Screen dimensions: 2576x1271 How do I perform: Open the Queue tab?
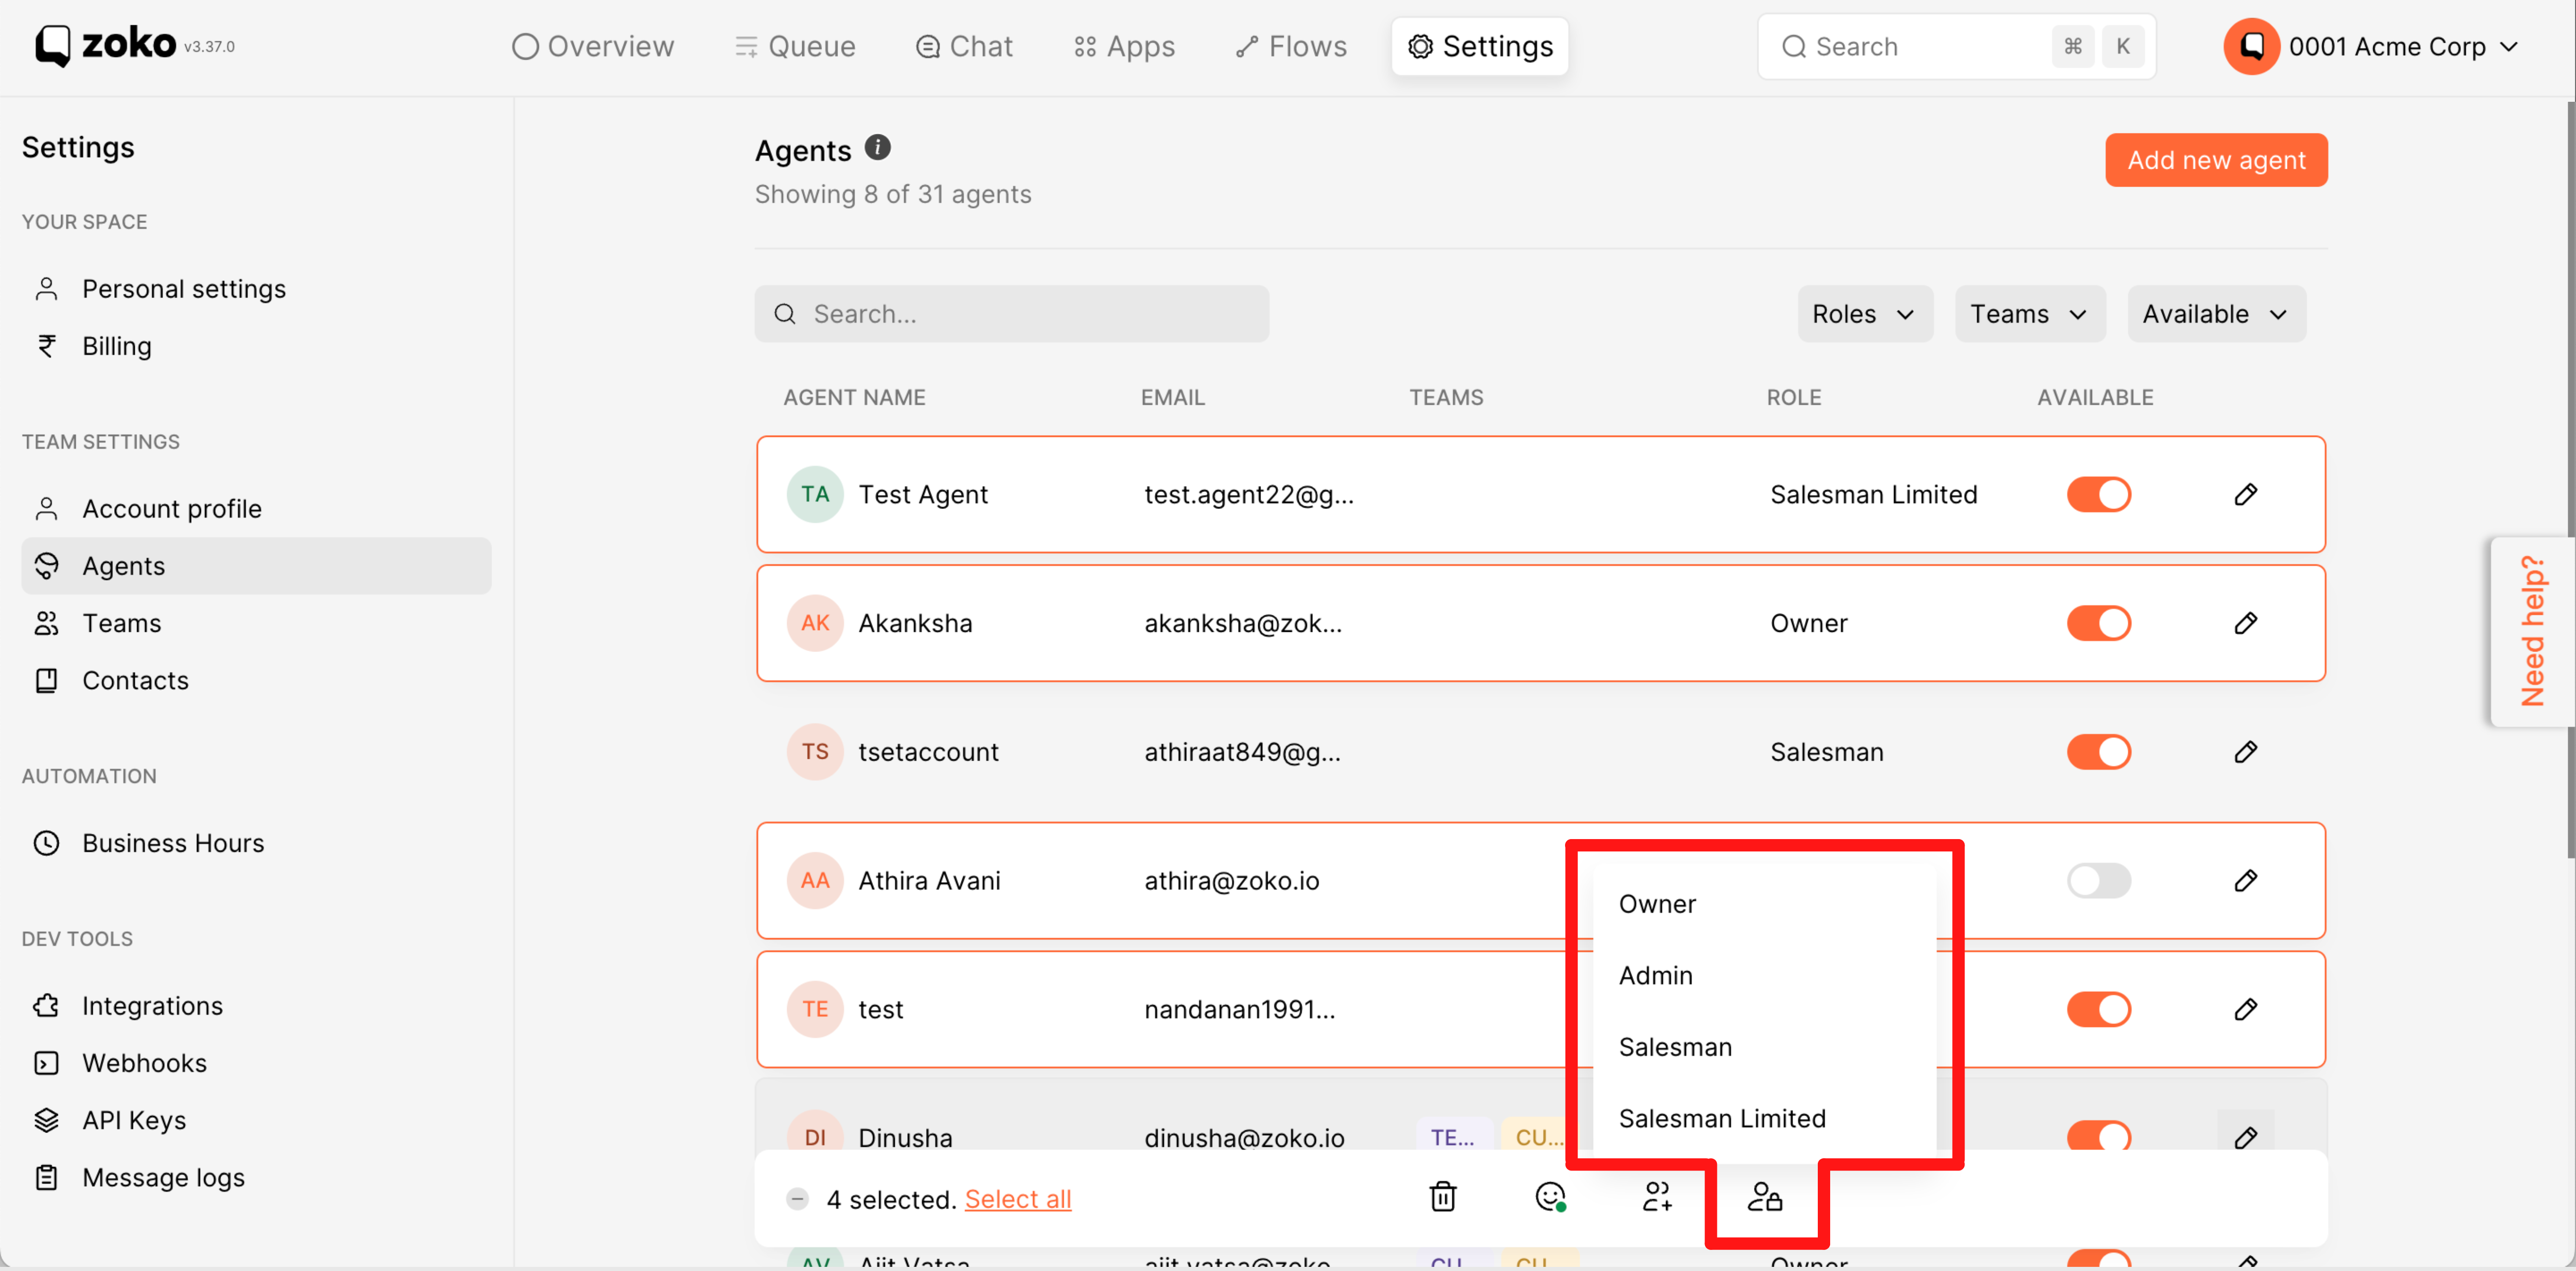point(795,47)
